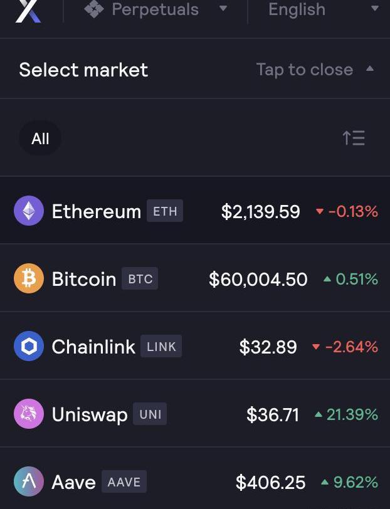This screenshot has height=509, width=390.
Task: Click the Select market heading
Action: pos(83,70)
